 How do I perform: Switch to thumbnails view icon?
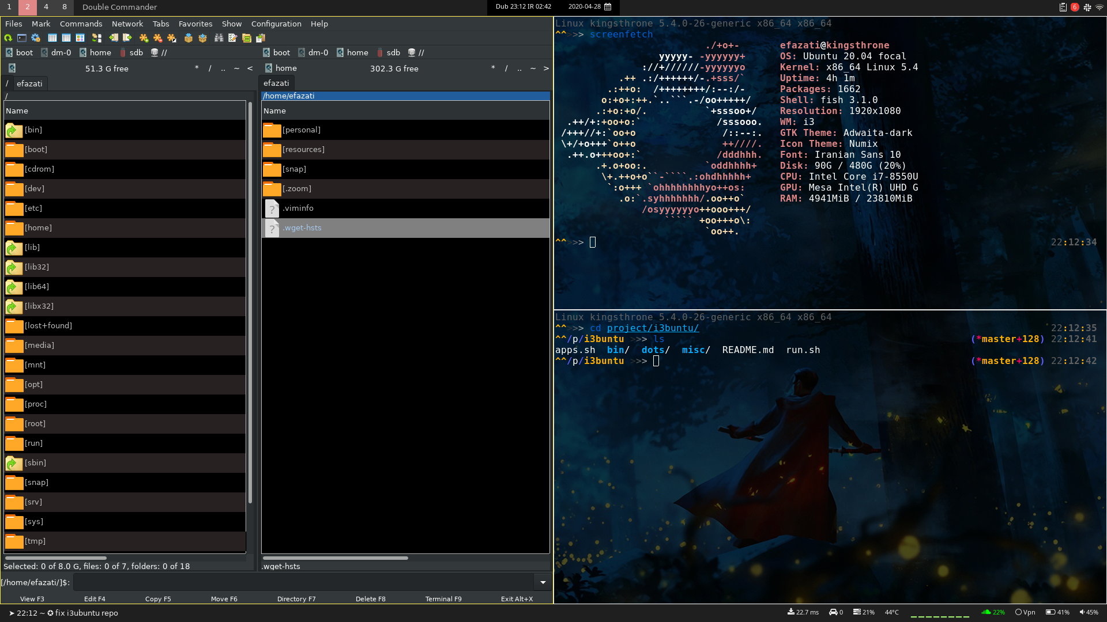coord(80,38)
